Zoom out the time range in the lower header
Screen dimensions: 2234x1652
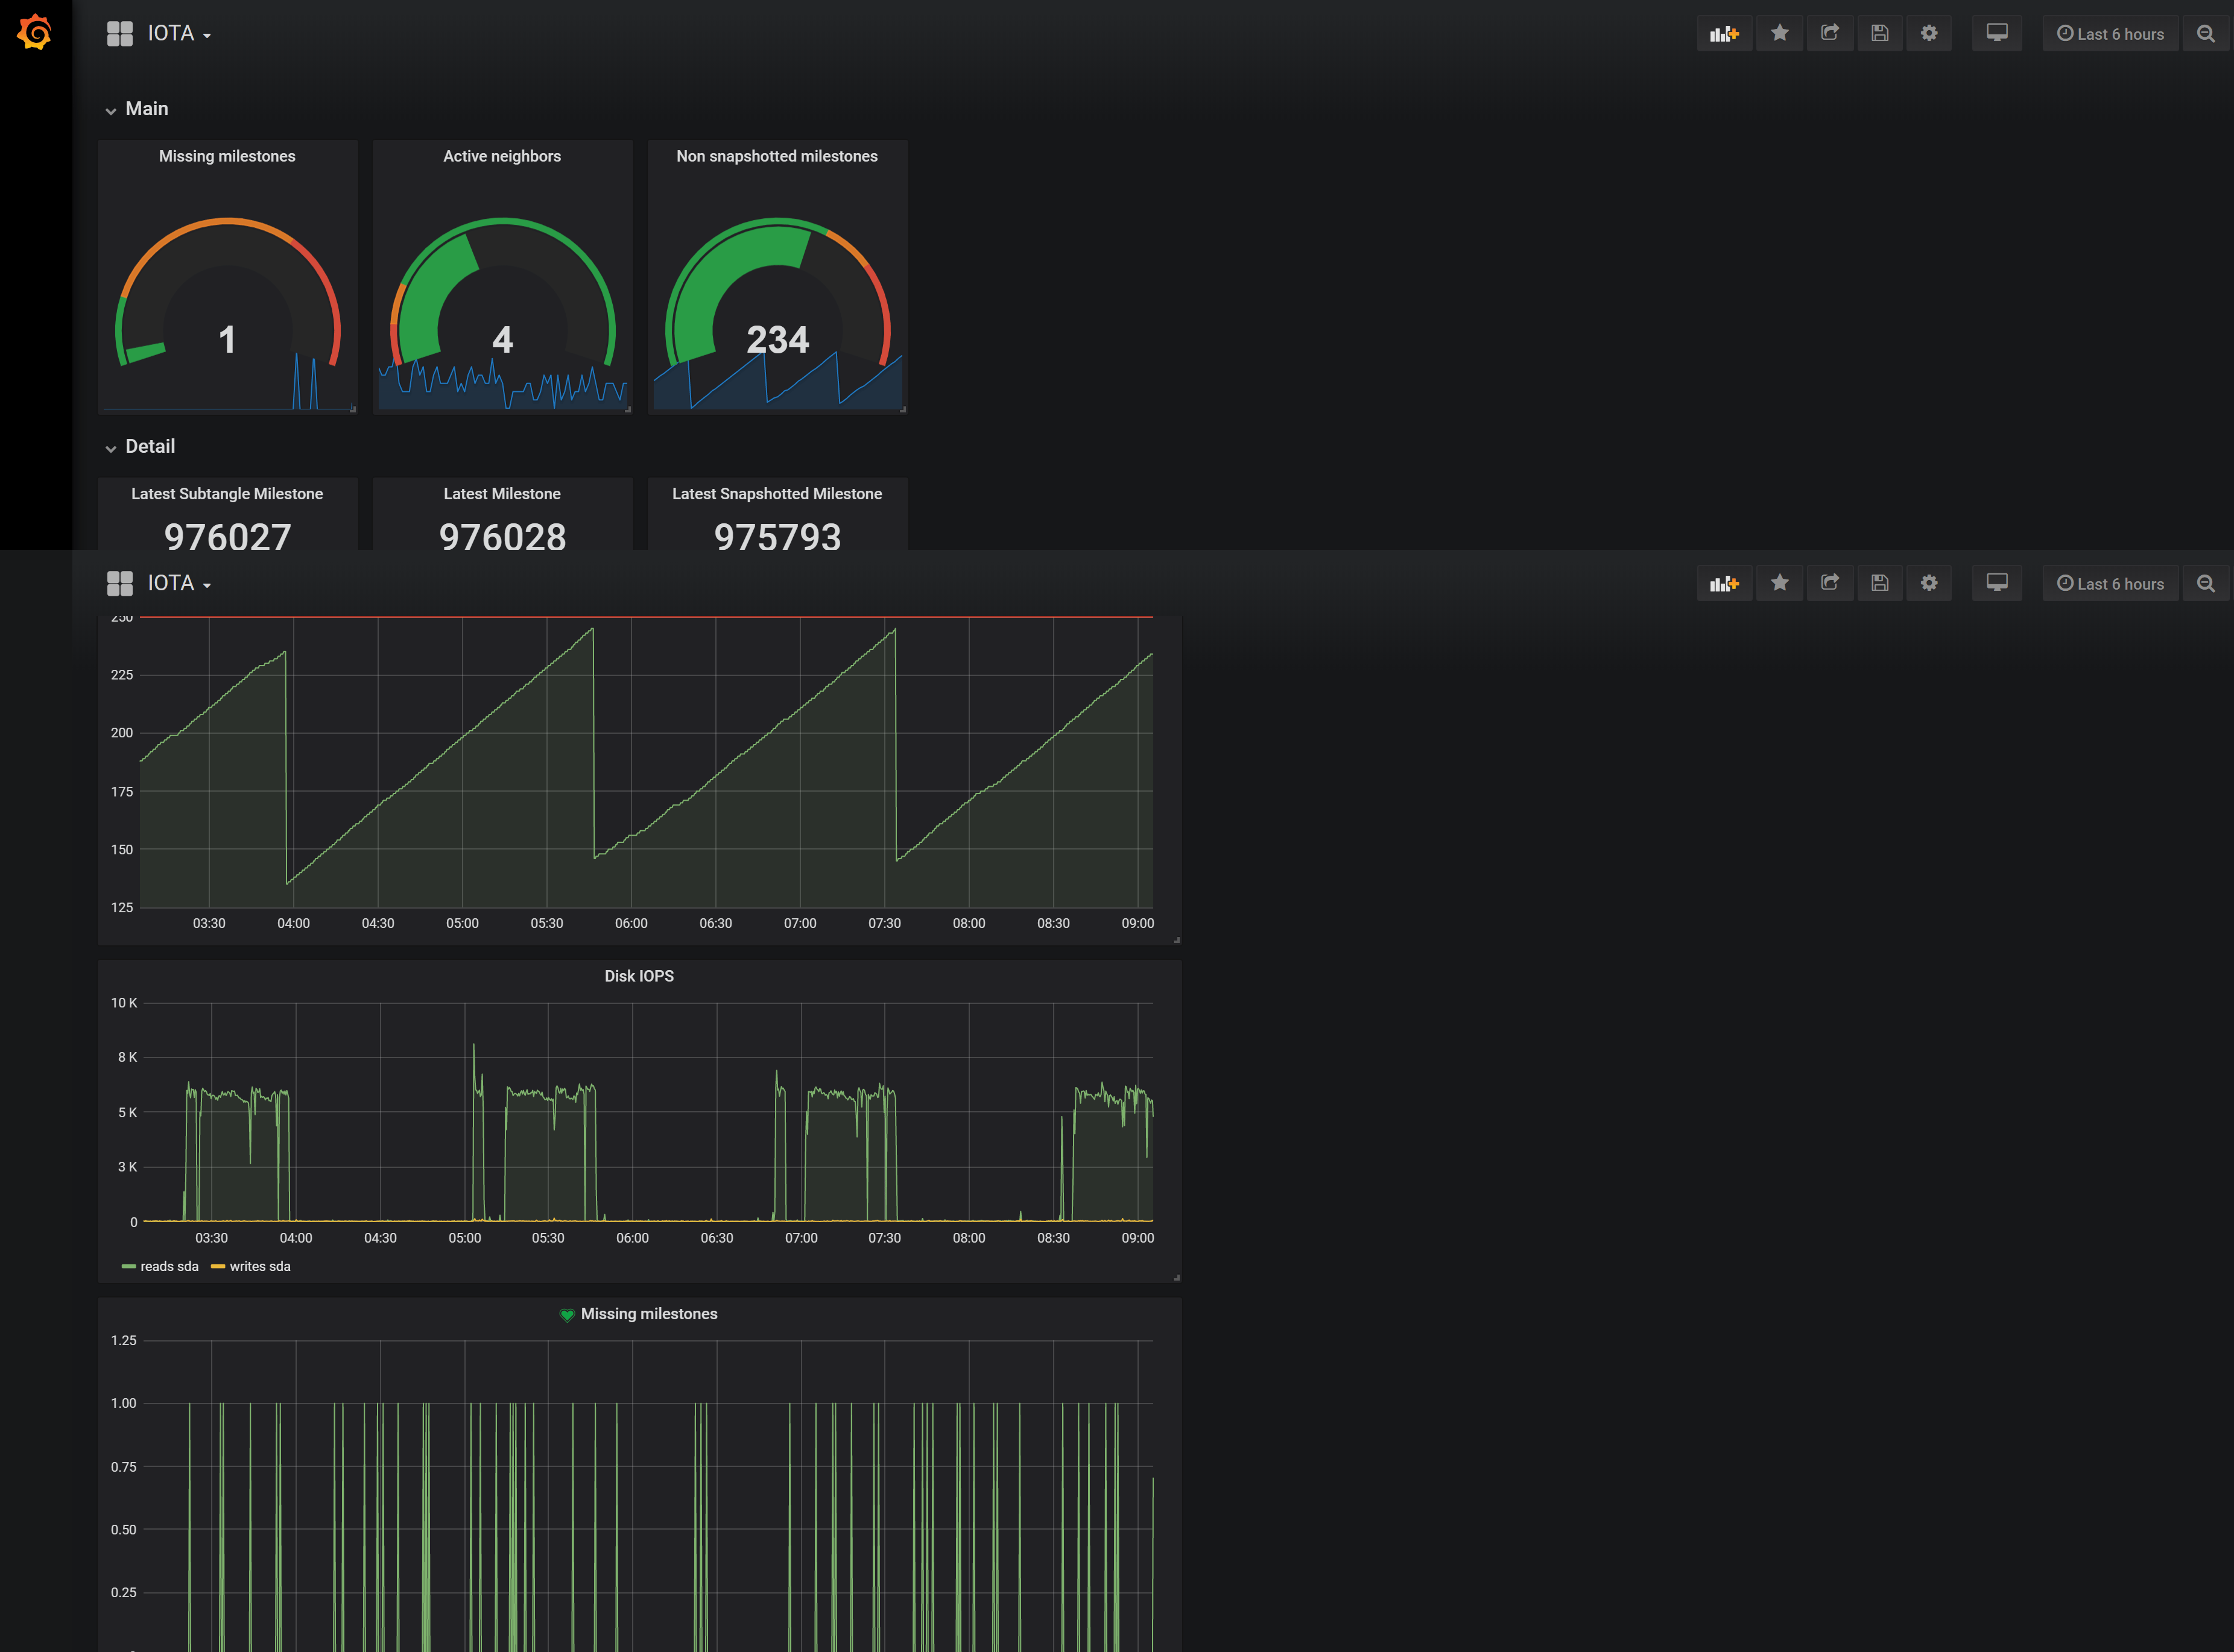[2206, 583]
